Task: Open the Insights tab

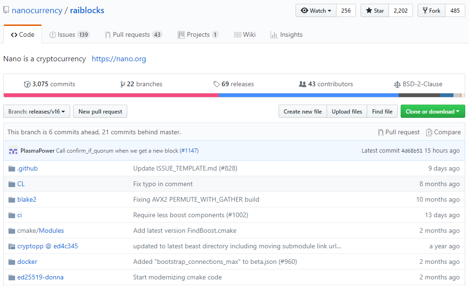Action: pos(287,35)
